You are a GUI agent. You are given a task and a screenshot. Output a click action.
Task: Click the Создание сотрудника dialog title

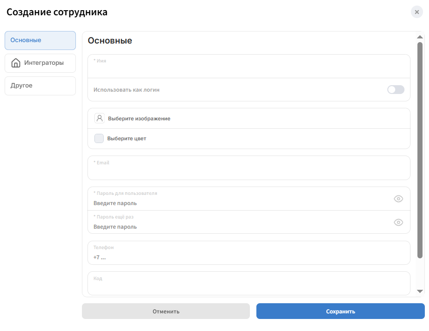57,12
